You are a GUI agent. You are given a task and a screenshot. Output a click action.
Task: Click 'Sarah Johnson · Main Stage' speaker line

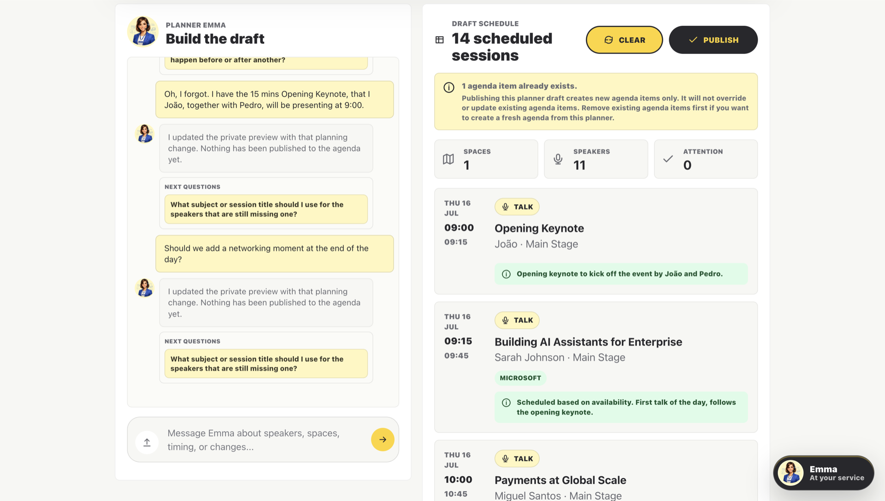[x=560, y=357]
